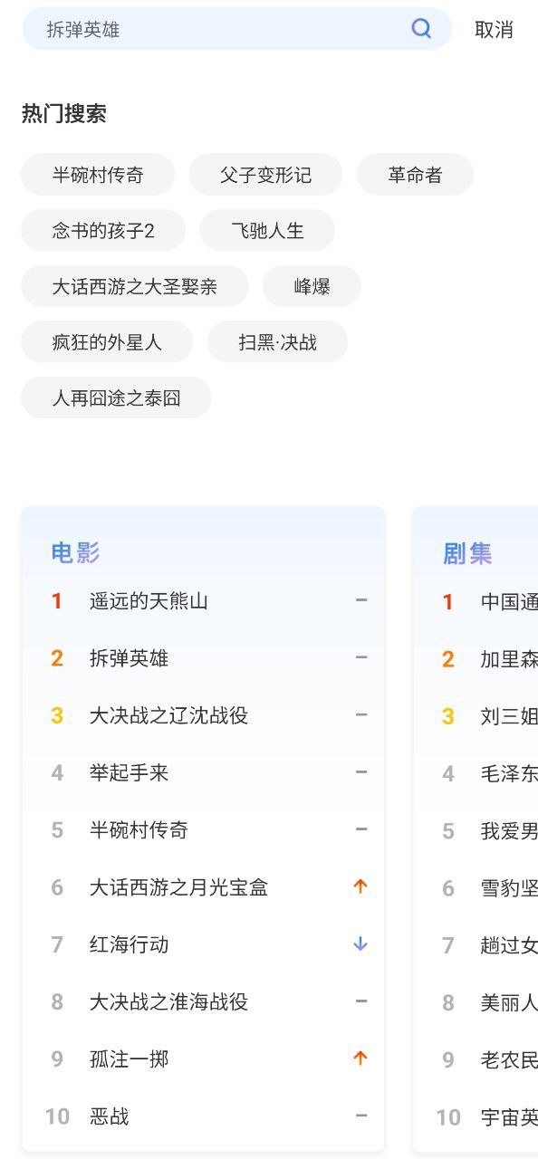Select 举起手来 from movie ranking

pos(129,772)
